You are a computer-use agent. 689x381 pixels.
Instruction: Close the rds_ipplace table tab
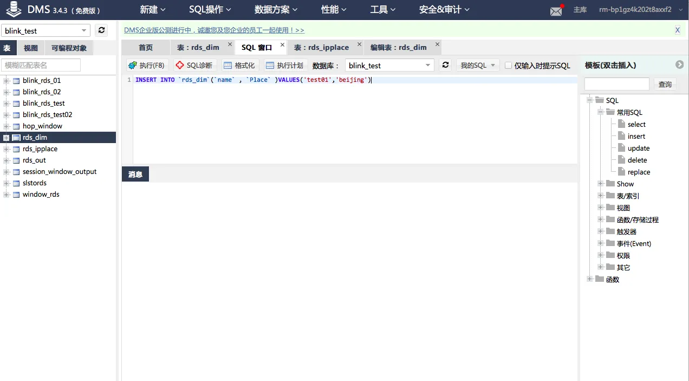(359, 44)
